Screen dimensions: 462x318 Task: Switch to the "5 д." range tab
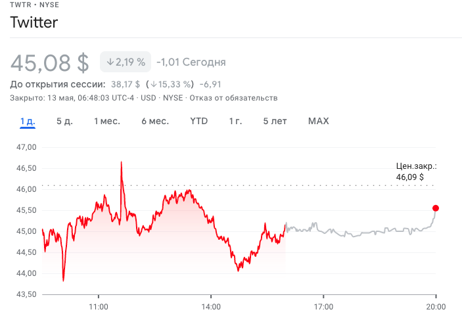[x=64, y=121]
